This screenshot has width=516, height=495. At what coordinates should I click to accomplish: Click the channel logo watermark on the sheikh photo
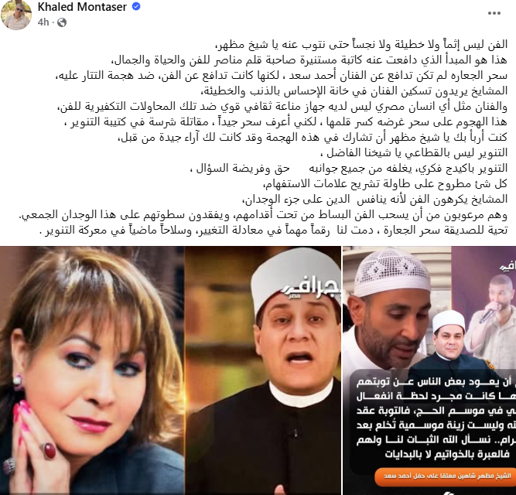click(x=310, y=290)
